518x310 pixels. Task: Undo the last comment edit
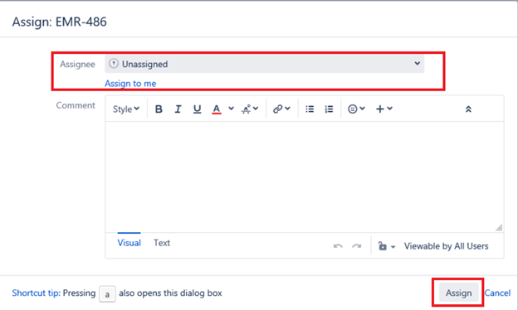click(338, 246)
